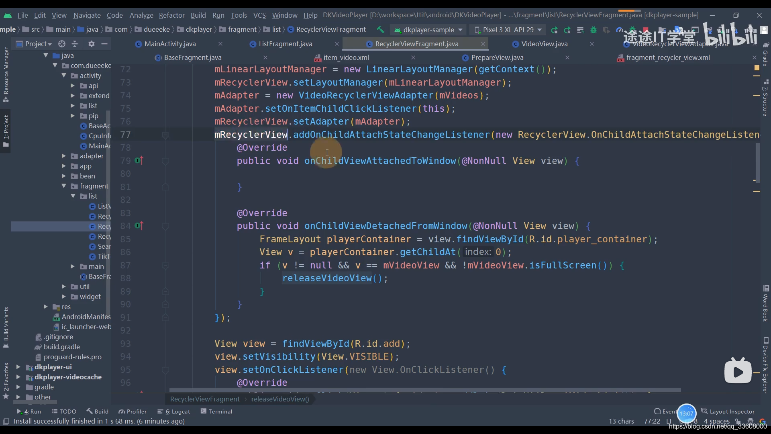The image size is (771, 434).
Task: Expand the widget folder in tree
Action: coord(64,297)
